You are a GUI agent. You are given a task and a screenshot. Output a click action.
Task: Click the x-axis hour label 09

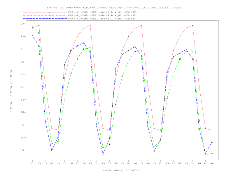click(x=52, y=163)
